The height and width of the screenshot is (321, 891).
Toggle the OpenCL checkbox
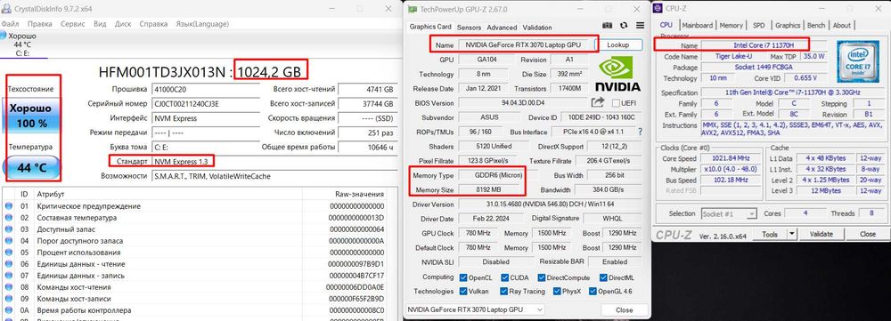point(462,277)
